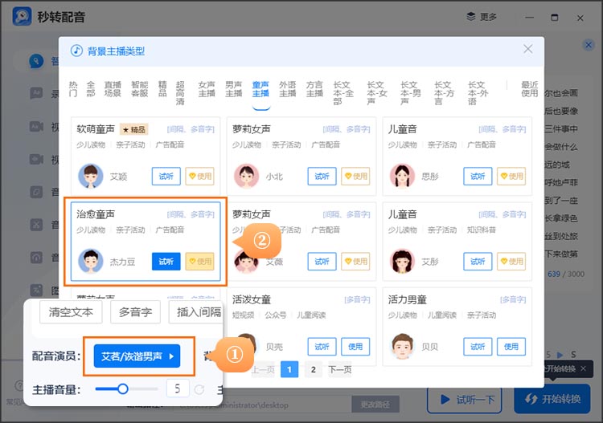Image resolution: width=603 pixels, height=423 pixels.
Task: Open the 精品 tab
Action: point(162,89)
